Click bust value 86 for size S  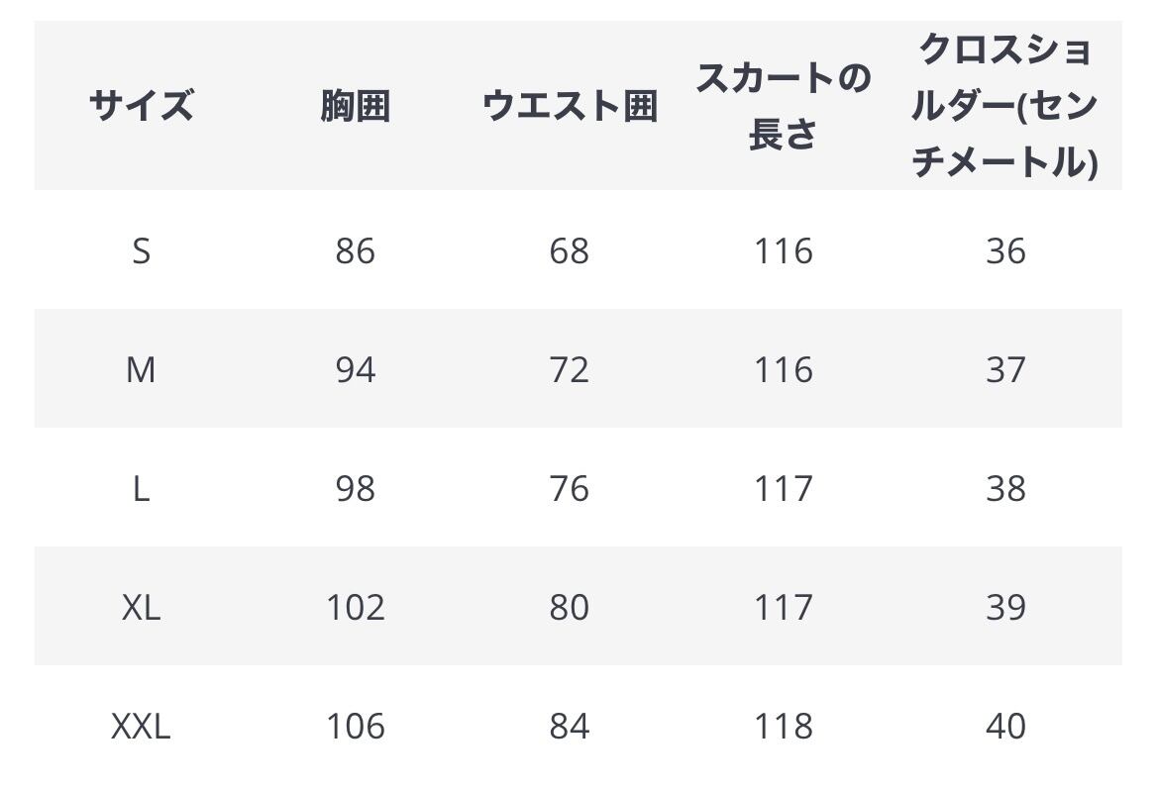coord(356,251)
